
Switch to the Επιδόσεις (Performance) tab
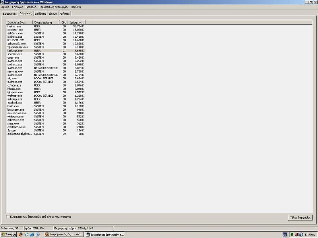tap(40, 13)
